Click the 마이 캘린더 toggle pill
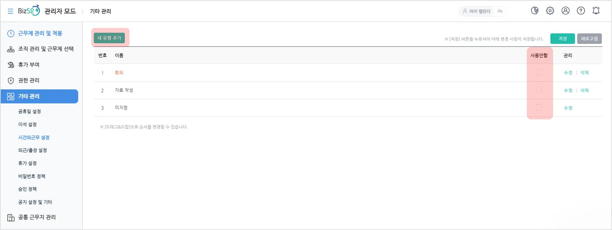 click(x=477, y=11)
